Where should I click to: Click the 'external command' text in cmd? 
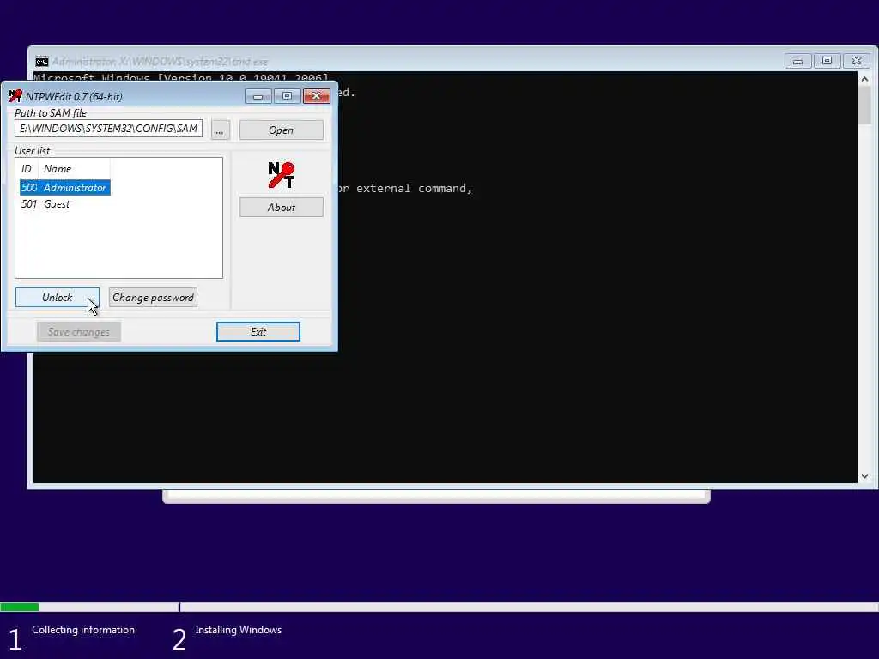(415, 189)
